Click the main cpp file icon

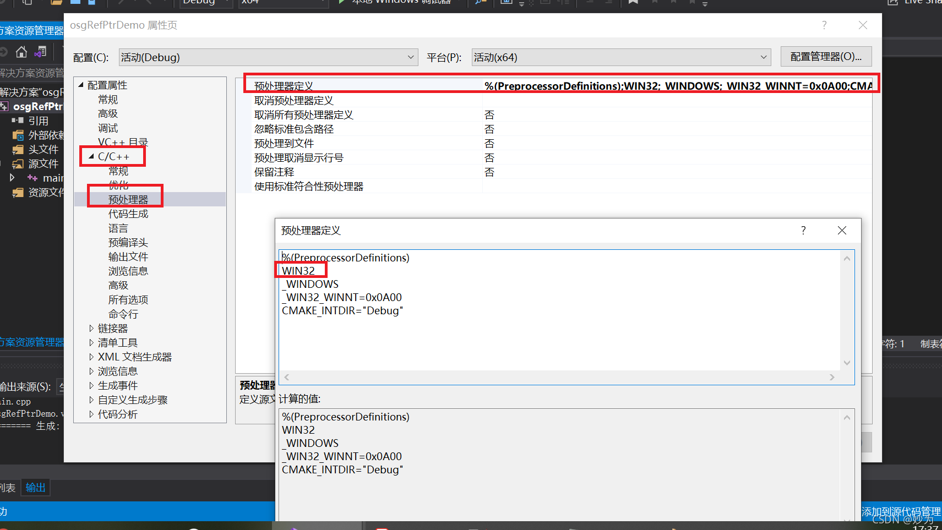pos(32,178)
